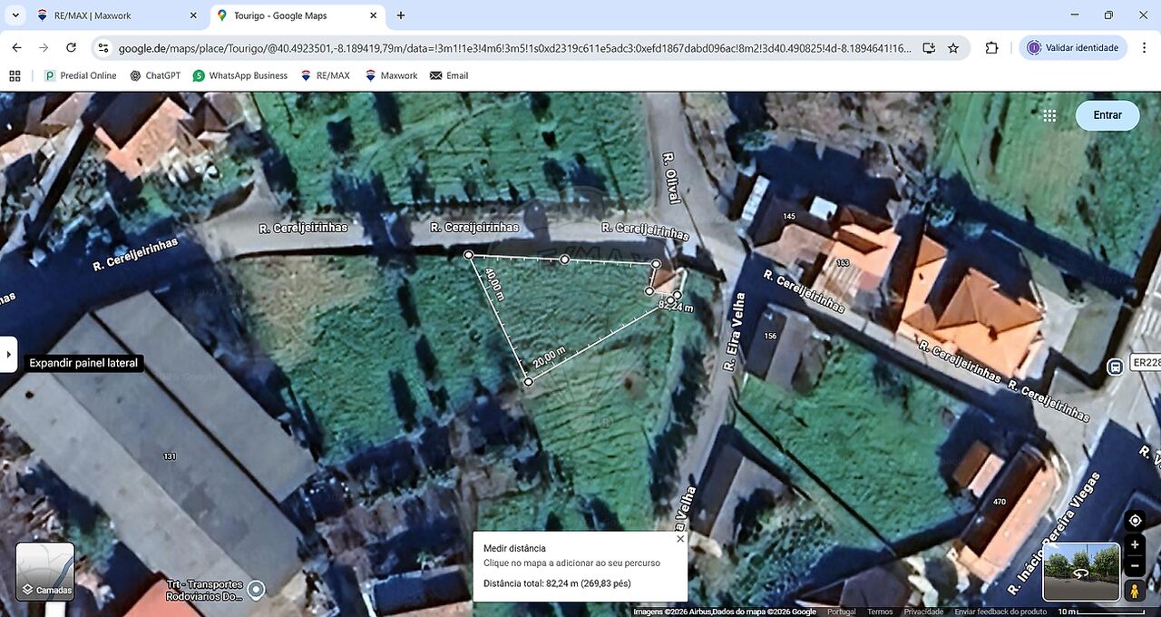Open the Street View thumbnail preview
This screenshot has height=617, width=1161.
(x=1081, y=572)
